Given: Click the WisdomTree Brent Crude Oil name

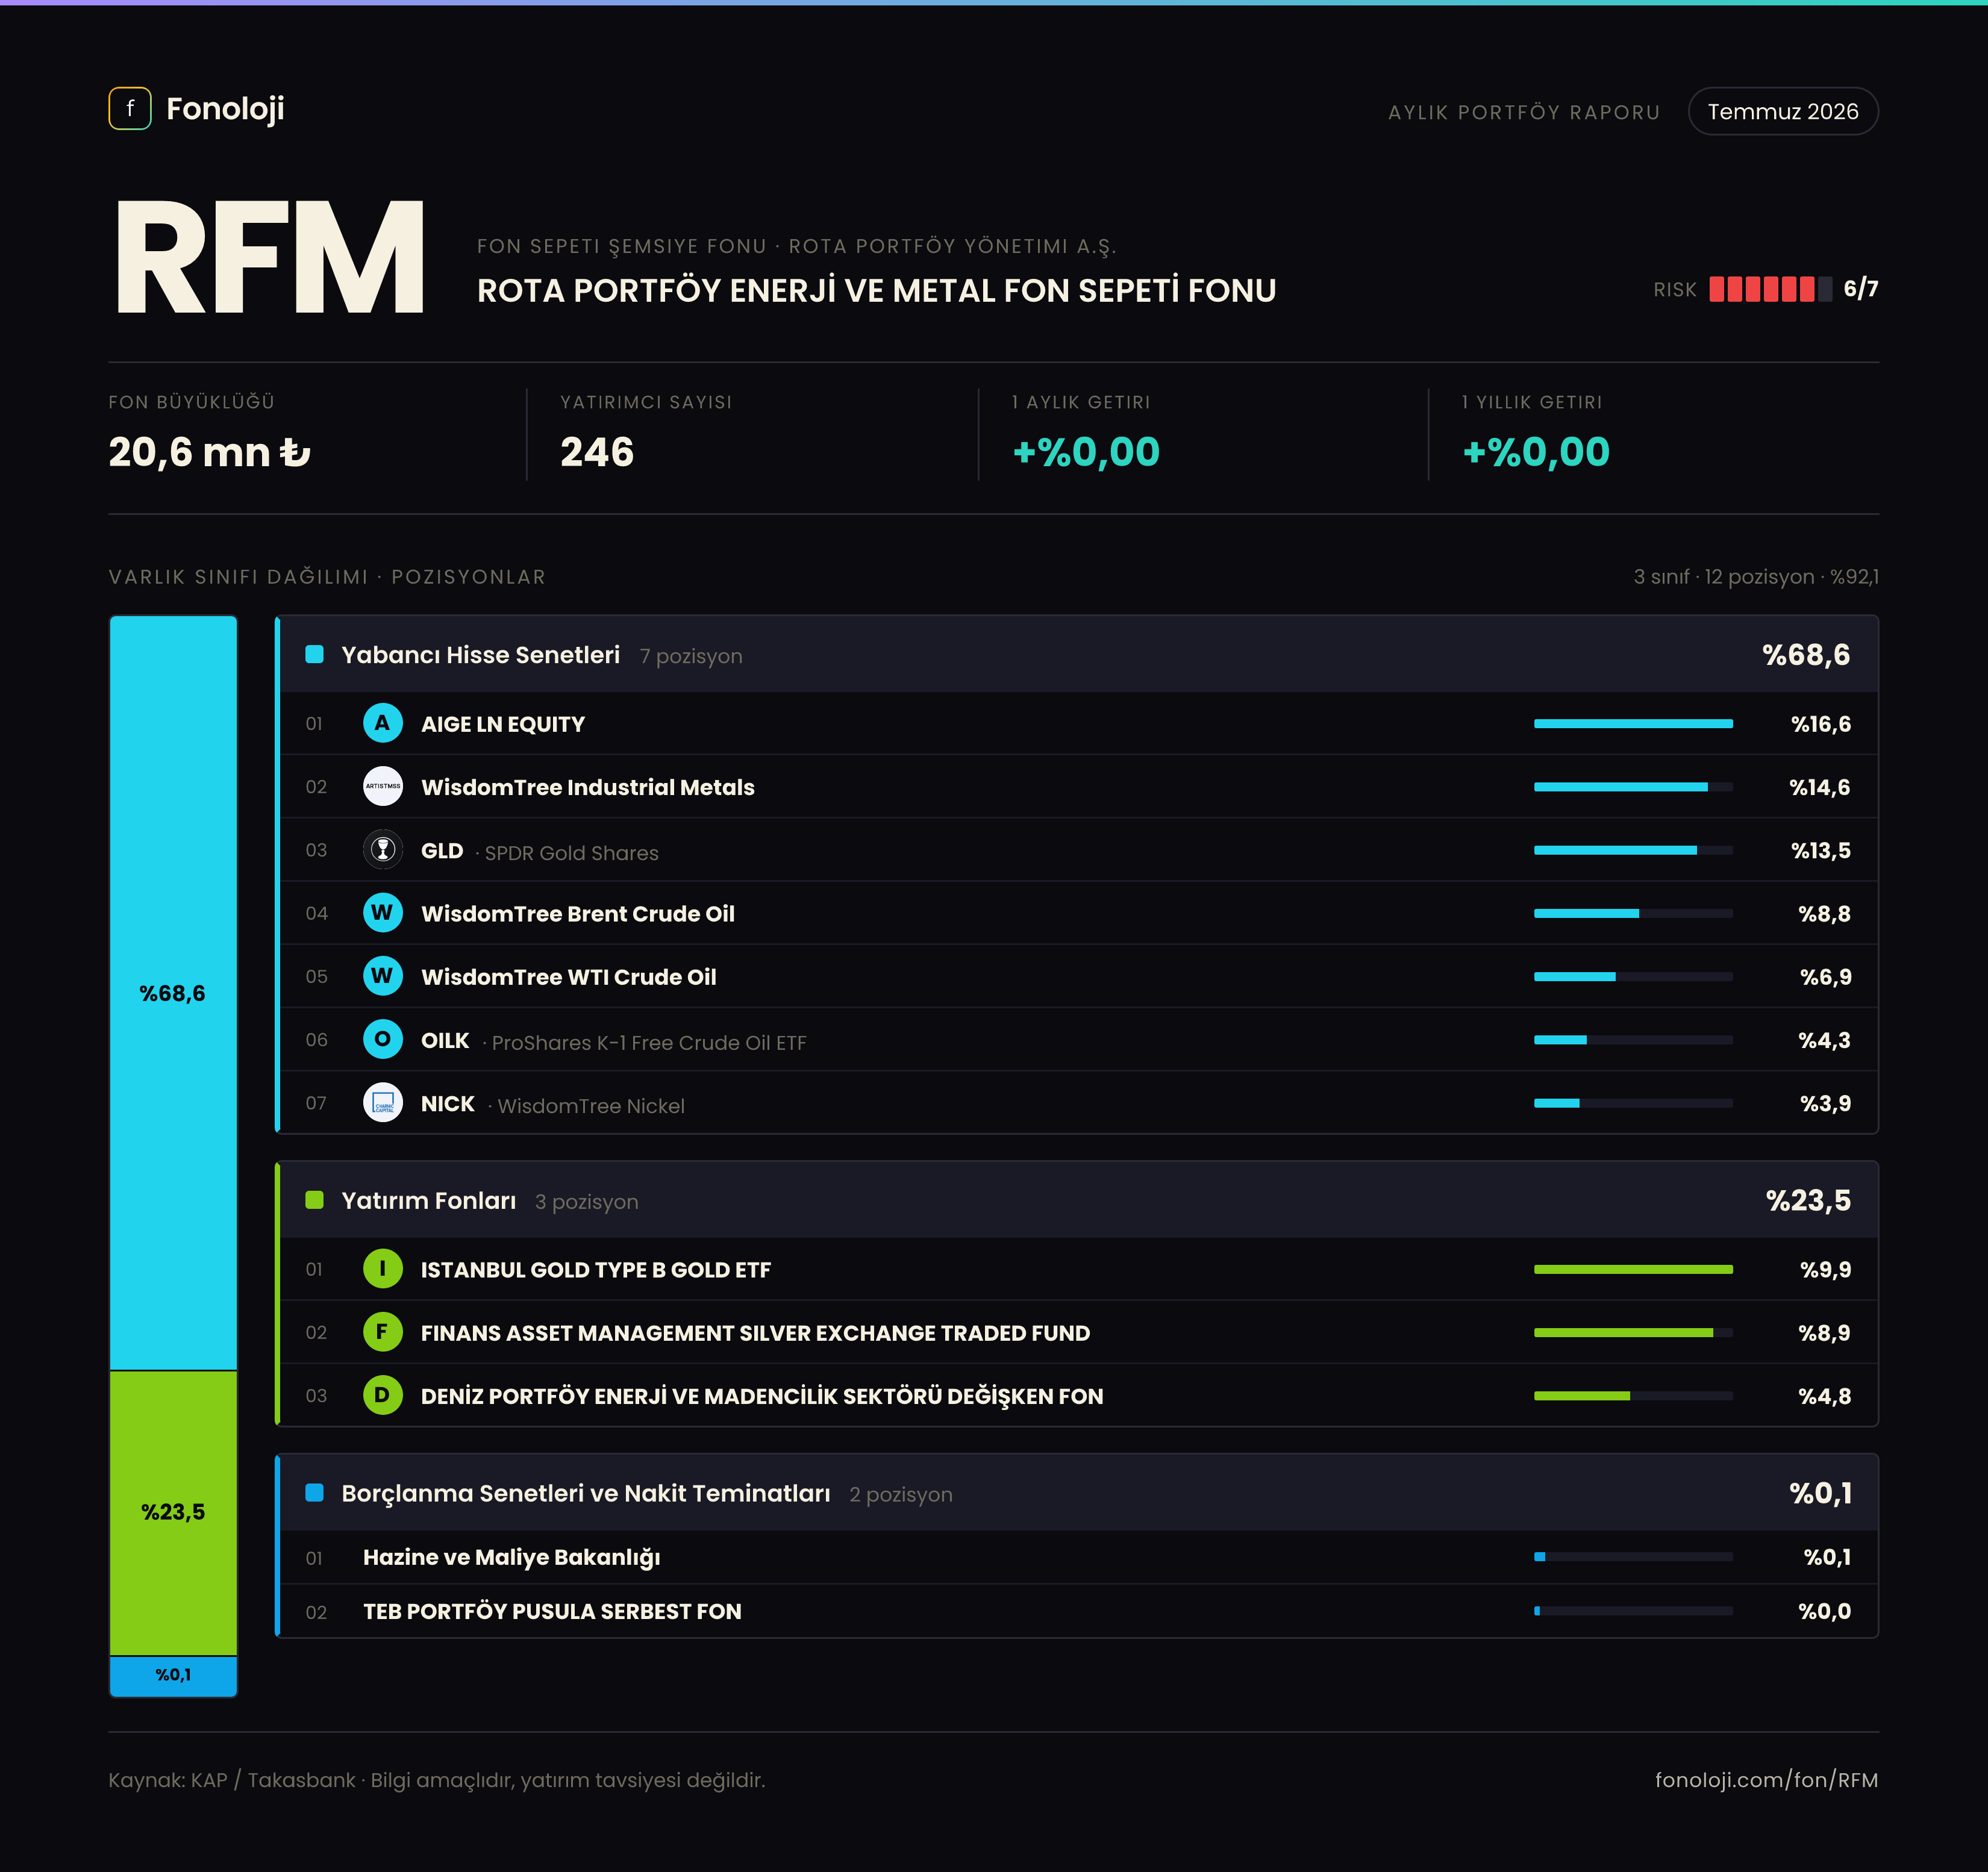Looking at the screenshot, I should tap(578, 914).
